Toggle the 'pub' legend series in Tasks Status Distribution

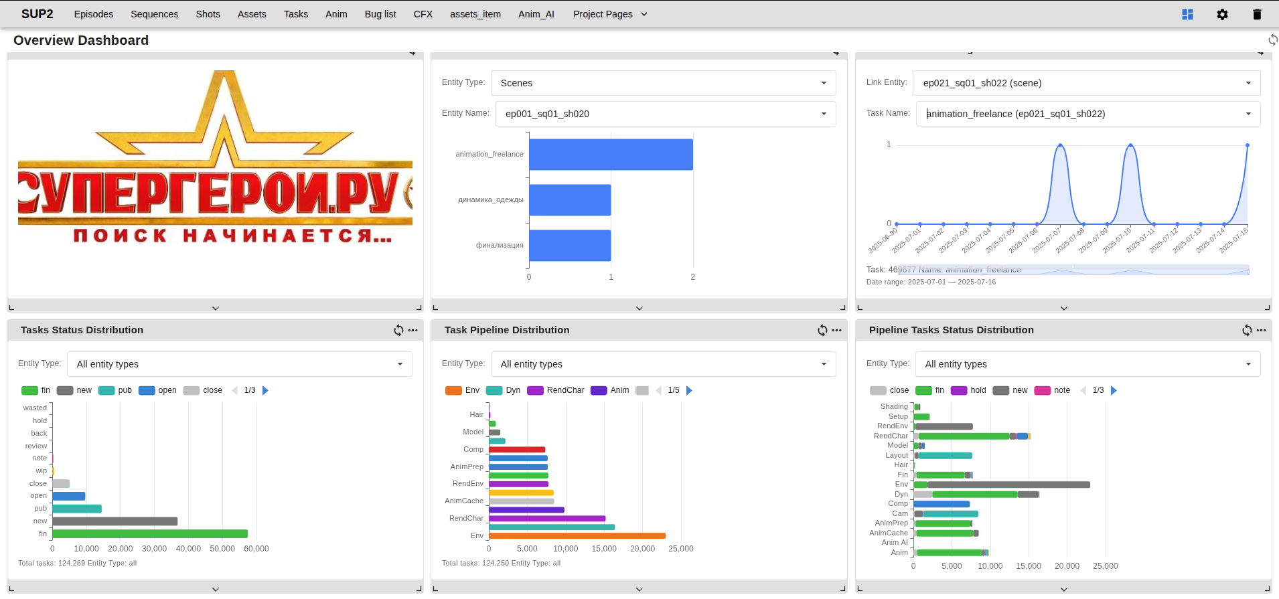tap(115, 390)
